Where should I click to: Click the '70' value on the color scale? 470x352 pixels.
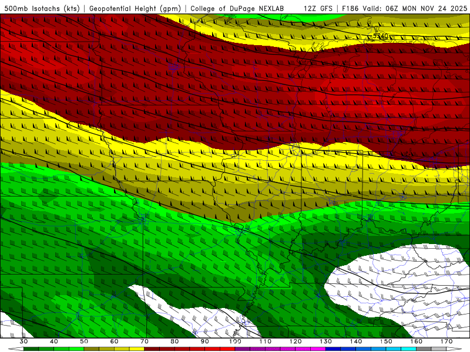tap(145, 341)
